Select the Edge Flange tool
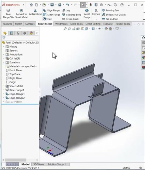The image size is (145, 170). [52, 10]
